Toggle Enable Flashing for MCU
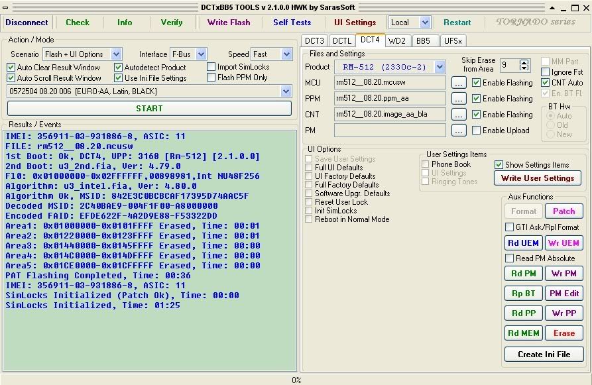 click(477, 83)
